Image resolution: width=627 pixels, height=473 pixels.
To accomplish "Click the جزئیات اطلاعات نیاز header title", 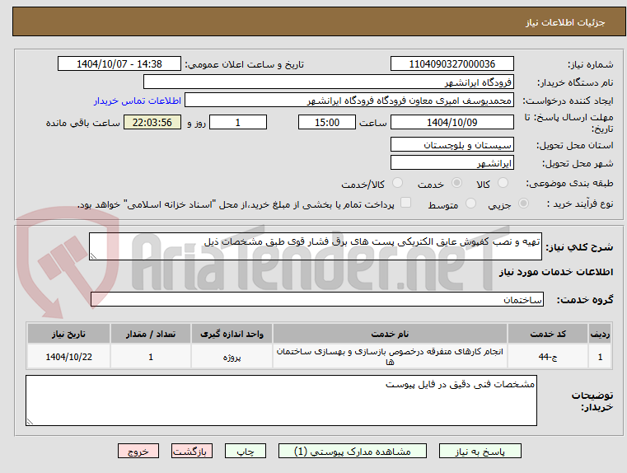I will click(565, 22).
